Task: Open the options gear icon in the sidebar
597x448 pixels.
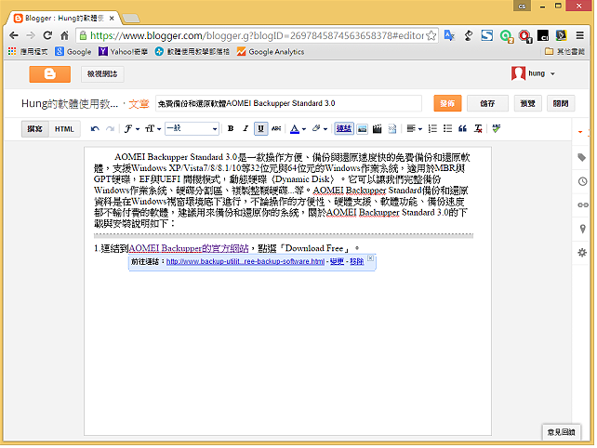Action: (x=582, y=253)
